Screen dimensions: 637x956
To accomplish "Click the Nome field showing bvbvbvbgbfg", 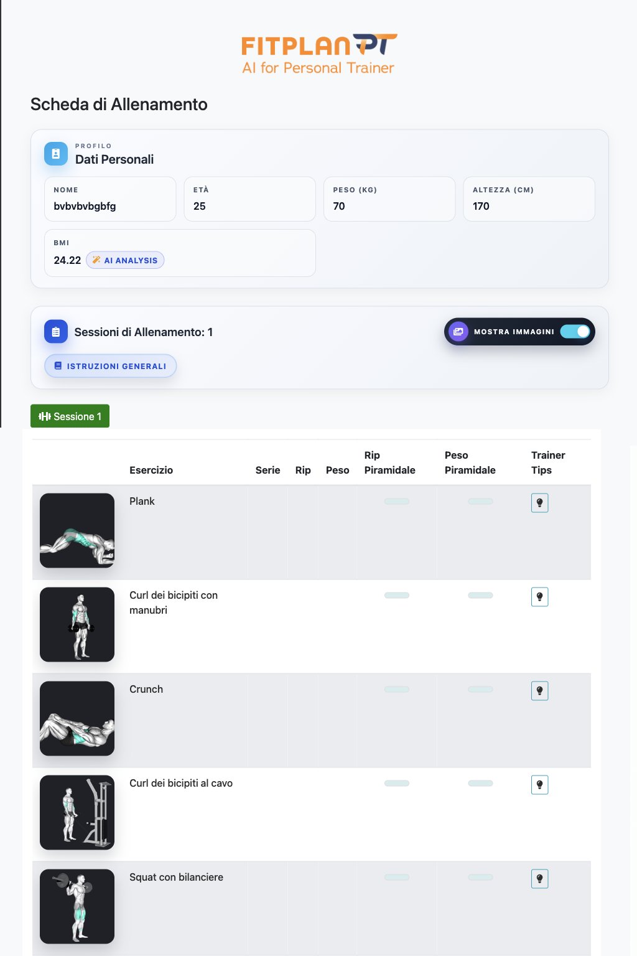I will click(x=110, y=199).
